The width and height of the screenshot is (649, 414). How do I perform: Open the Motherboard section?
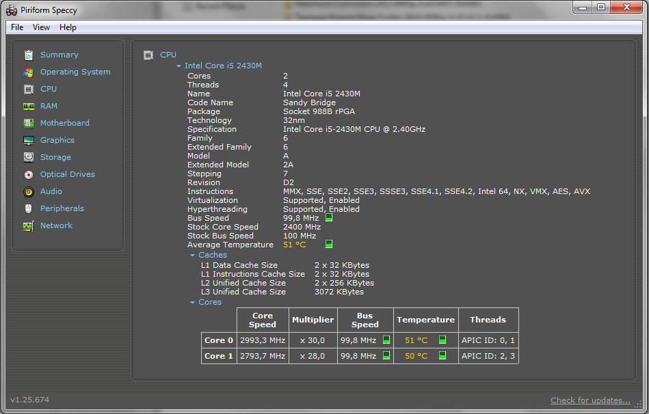[64, 123]
